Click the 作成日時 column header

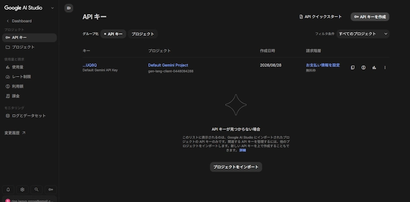(x=267, y=51)
